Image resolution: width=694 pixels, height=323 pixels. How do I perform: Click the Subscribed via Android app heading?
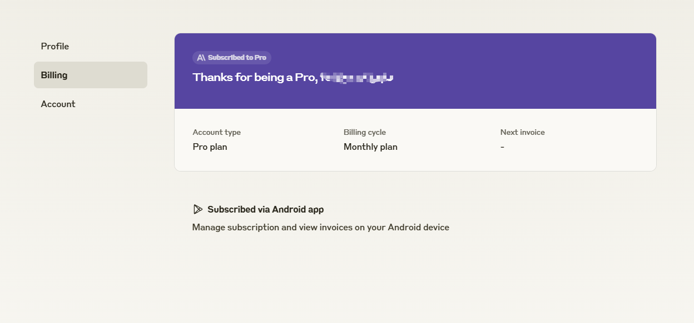[x=265, y=209]
